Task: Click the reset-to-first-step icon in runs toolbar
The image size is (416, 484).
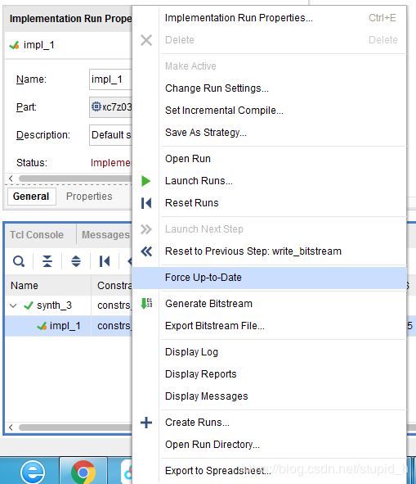Action: point(105,261)
